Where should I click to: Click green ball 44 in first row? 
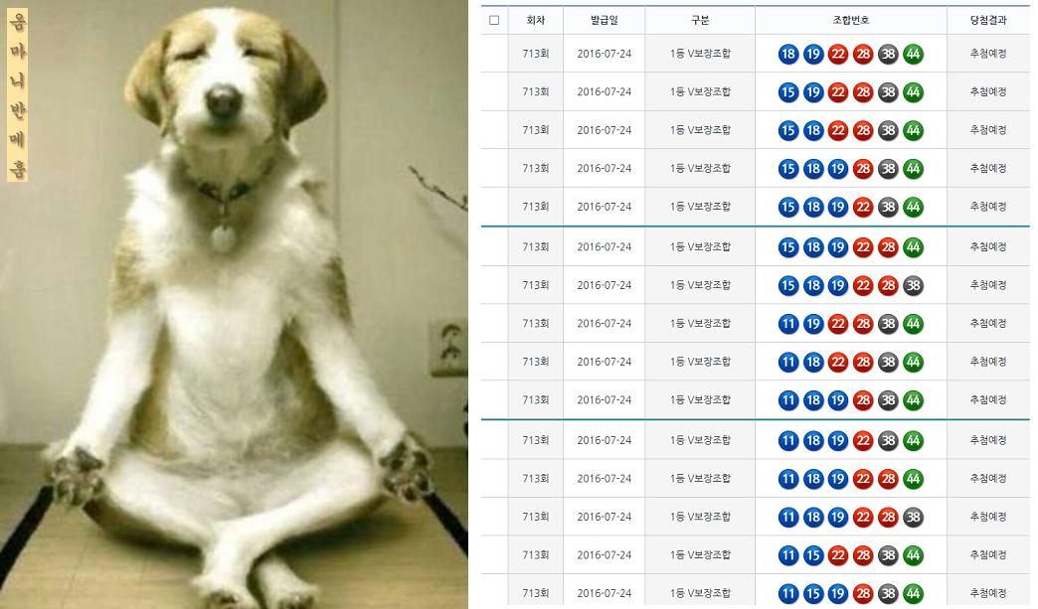914,55
